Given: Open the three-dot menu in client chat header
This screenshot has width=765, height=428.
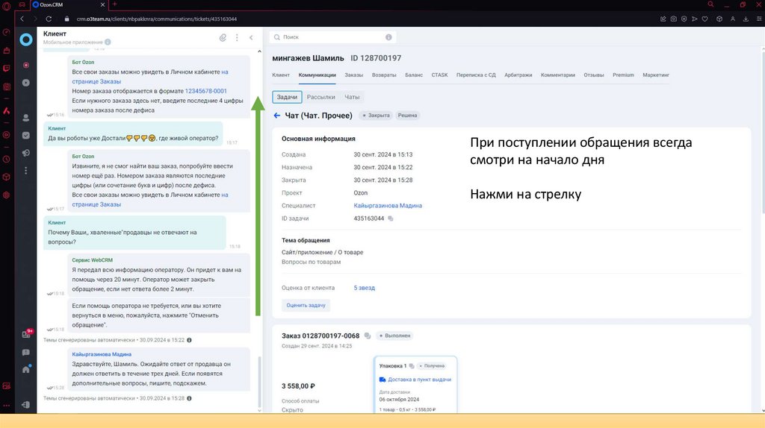Looking at the screenshot, I should pos(237,37).
